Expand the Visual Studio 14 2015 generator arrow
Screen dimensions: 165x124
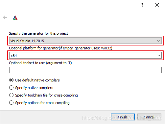click(159, 41)
